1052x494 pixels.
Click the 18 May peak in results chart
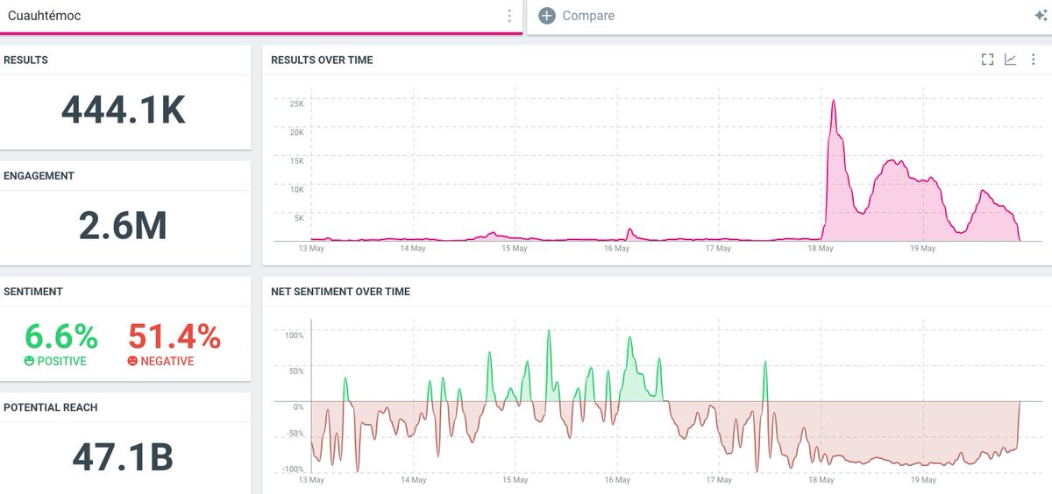[x=833, y=101]
